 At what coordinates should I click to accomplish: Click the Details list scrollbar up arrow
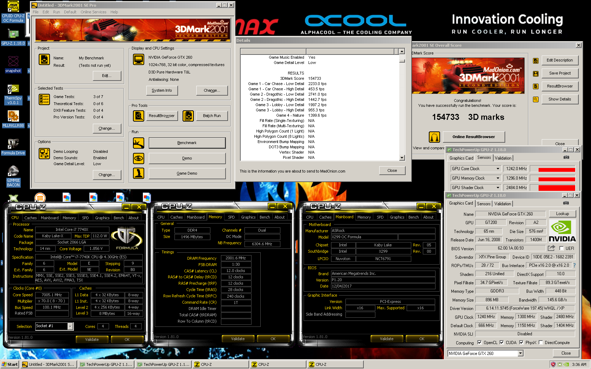[402, 51]
